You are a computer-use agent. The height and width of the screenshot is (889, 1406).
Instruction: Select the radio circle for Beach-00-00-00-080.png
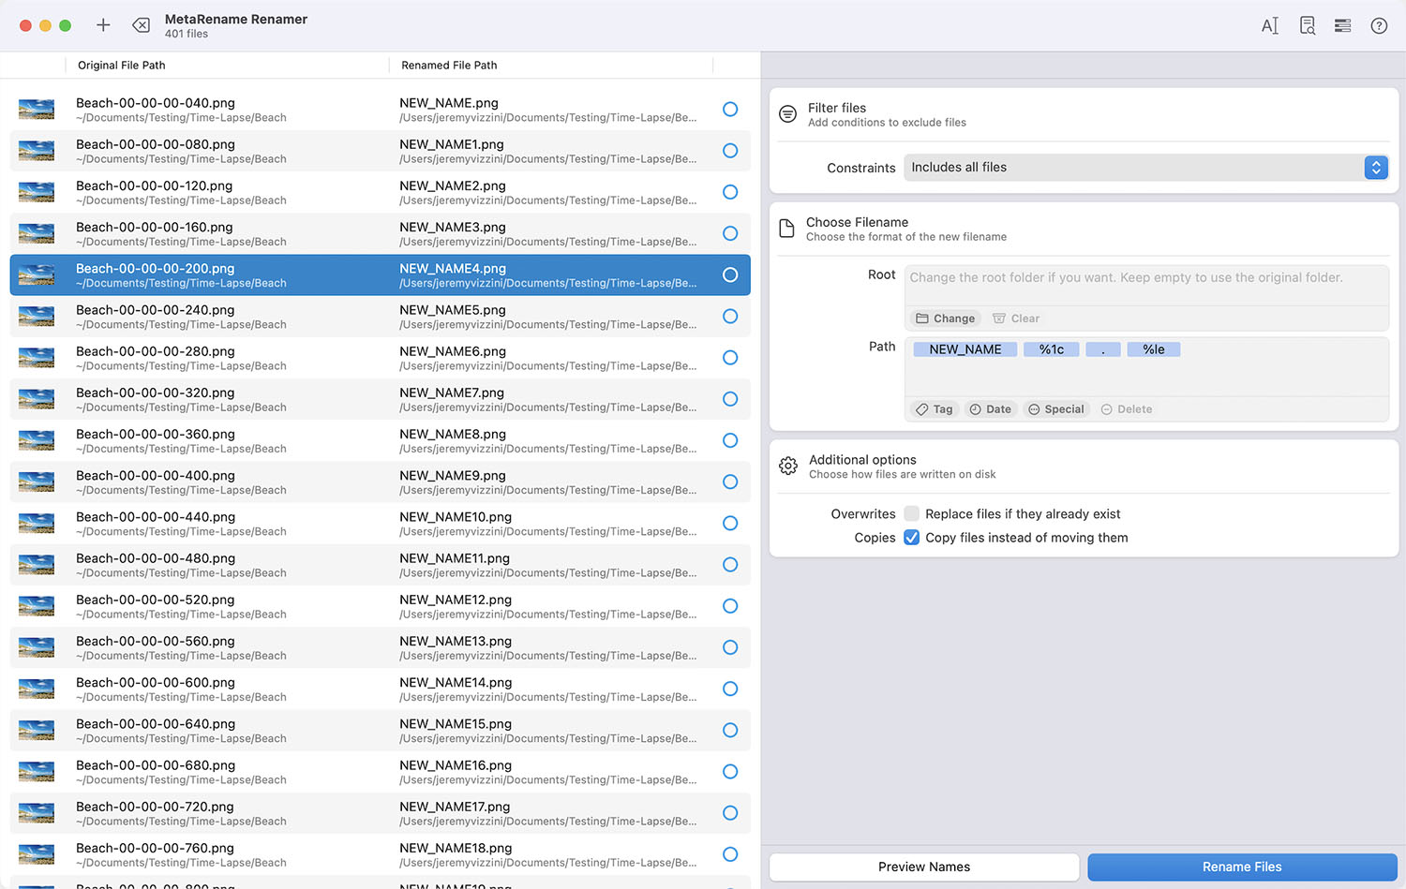tap(730, 150)
